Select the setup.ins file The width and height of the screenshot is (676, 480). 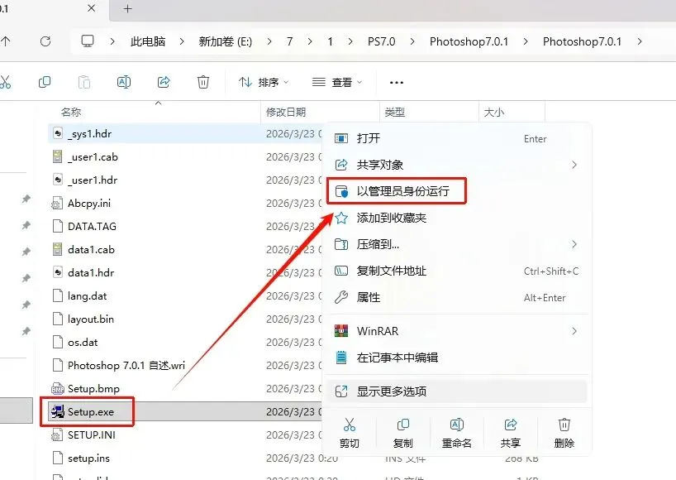88,458
